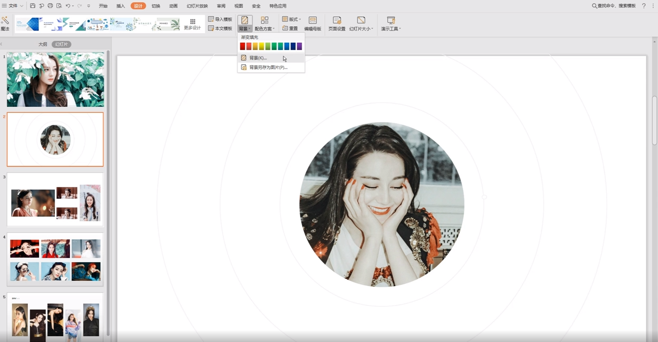The height and width of the screenshot is (342, 658).
Task: Click the 编辑母版 icon
Action: click(313, 24)
